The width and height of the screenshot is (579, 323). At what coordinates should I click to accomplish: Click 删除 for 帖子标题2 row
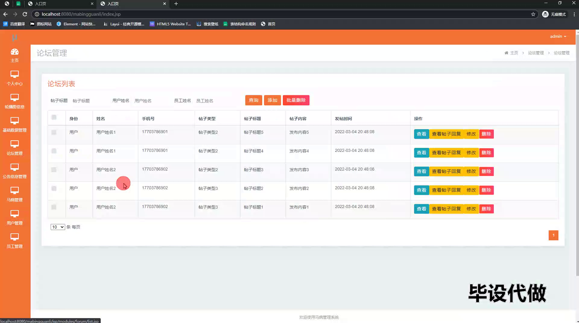pyautogui.click(x=486, y=190)
